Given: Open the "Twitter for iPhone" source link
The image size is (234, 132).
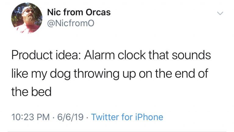Looking at the screenshot, I should pyautogui.click(x=127, y=117).
